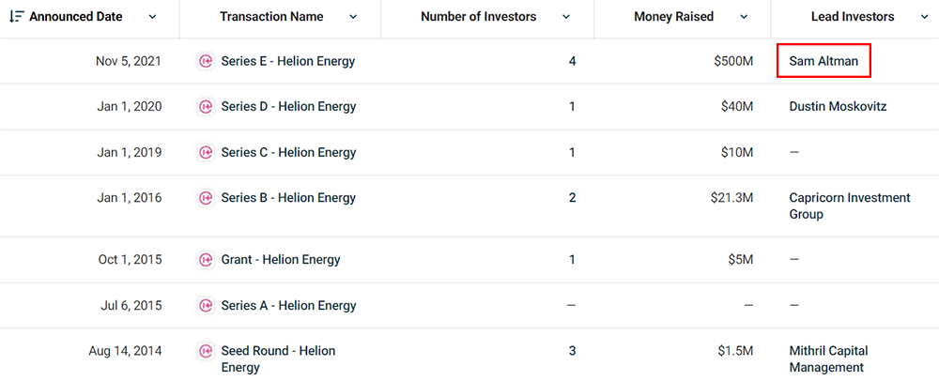Click the Money Raised column header
Viewport: 939px width, 381px height.
coord(673,17)
